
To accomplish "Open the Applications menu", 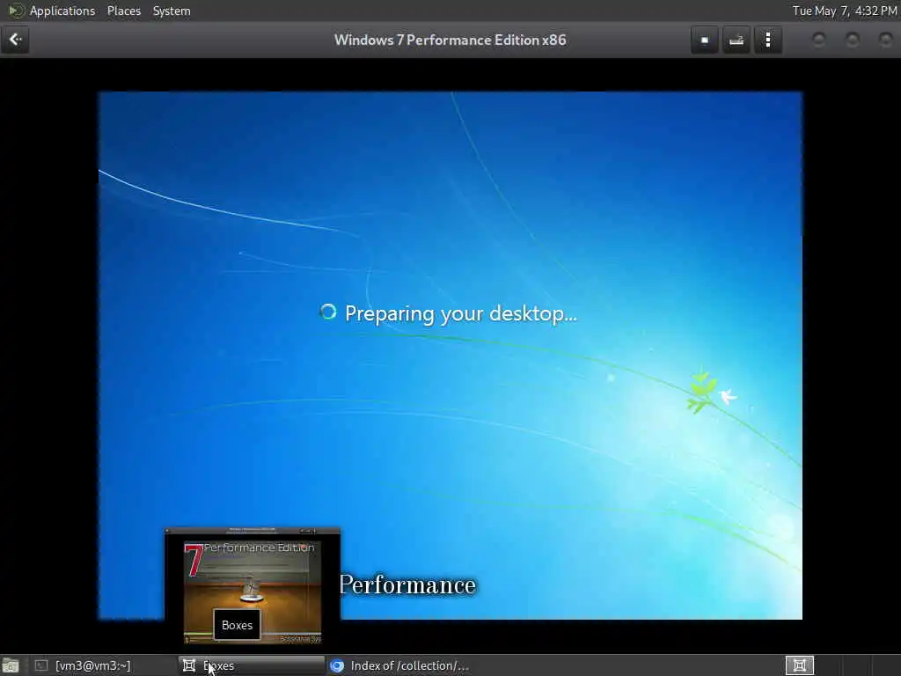I will coord(62,11).
